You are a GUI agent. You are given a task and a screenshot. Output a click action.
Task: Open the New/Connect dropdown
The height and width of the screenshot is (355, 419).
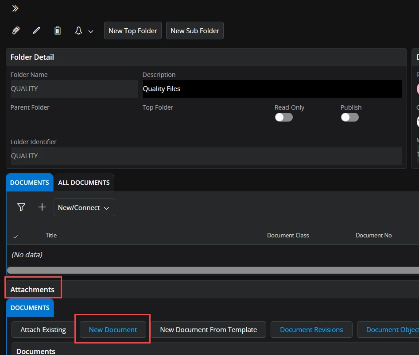84,207
